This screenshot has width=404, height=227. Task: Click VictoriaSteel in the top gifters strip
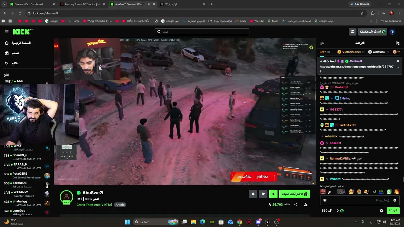coord(351,52)
